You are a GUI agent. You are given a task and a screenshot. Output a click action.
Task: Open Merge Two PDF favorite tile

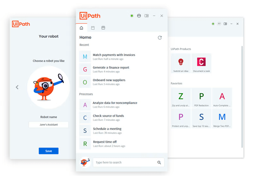coord(222,119)
